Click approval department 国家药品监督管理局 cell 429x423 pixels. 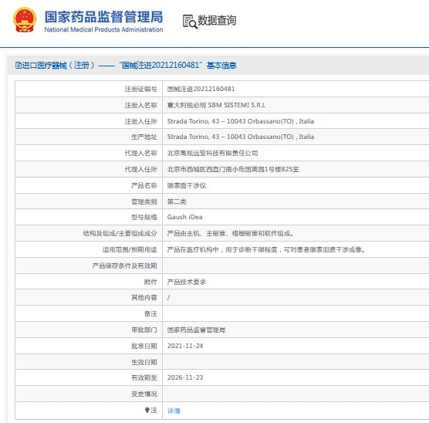pos(196,330)
